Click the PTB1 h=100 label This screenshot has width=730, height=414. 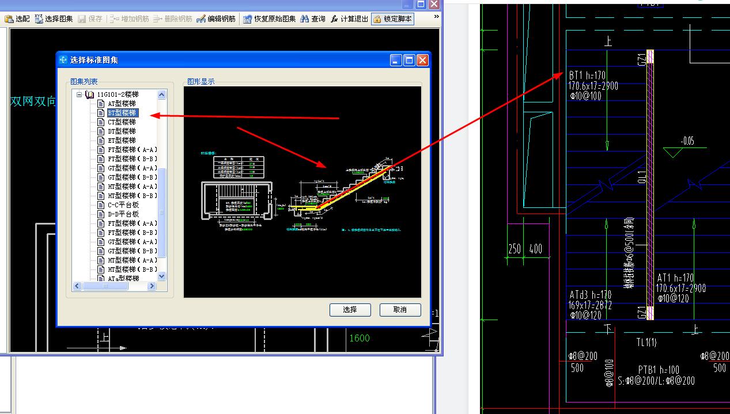coord(659,369)
